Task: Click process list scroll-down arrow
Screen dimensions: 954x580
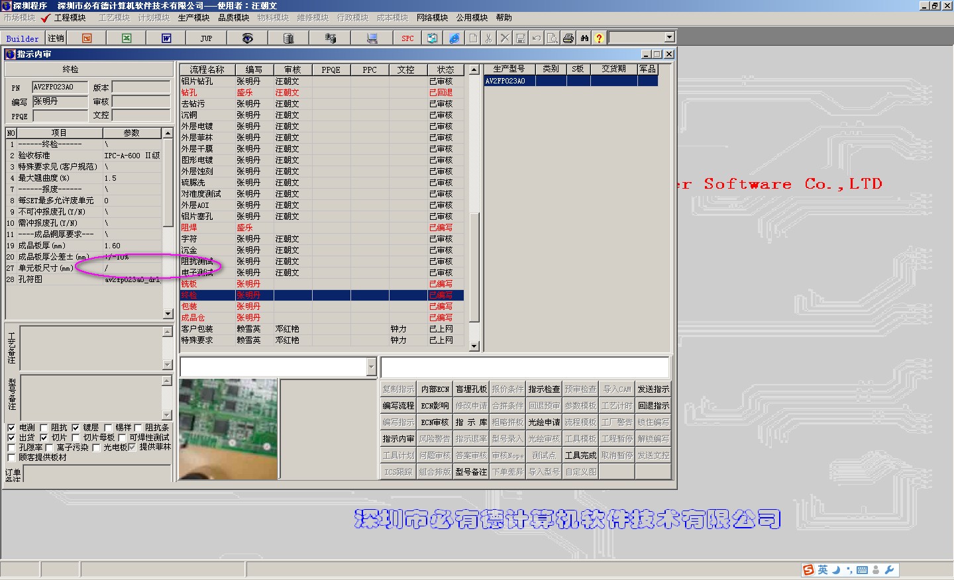Action: [474, 346]
